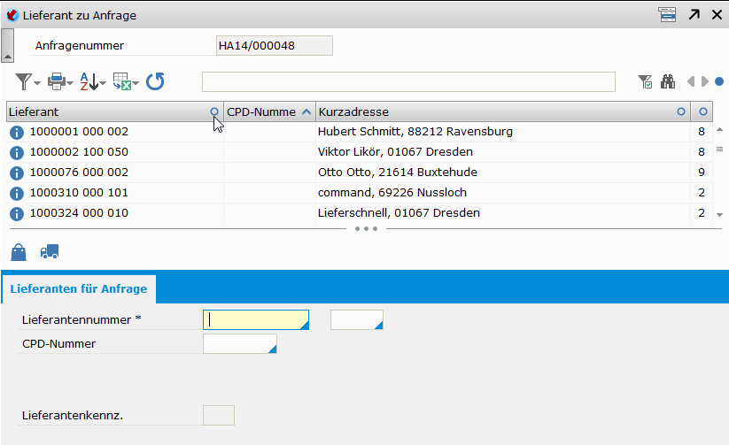Click the Lieferantenkennz. field
This screenshot has height=445, width=729.
pyautogui.click(x=219, y=415)
